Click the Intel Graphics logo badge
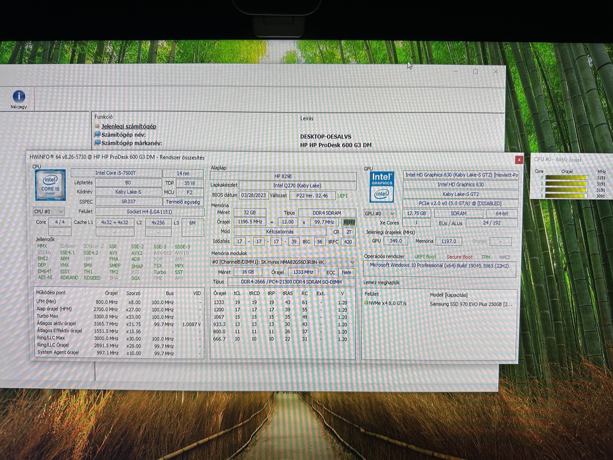 [x=382, y=187]
